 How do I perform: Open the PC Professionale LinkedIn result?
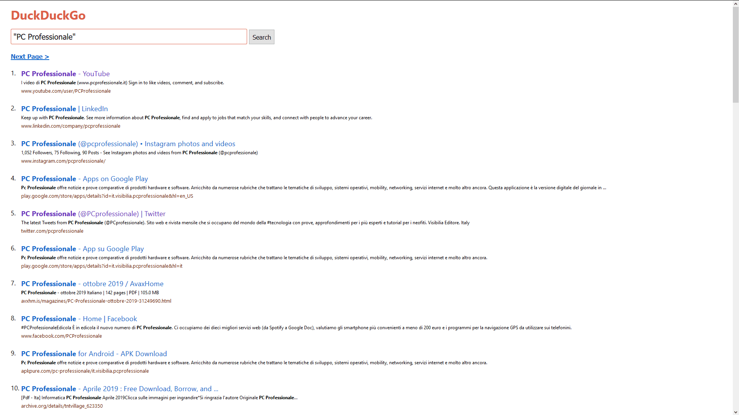point(64,109)
